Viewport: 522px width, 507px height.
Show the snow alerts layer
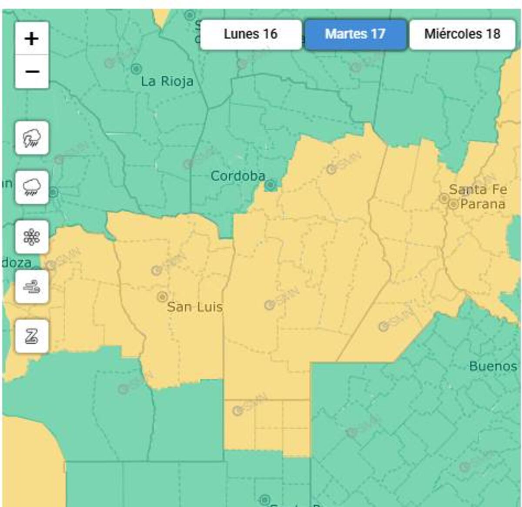pyautogui.click(x=32, y=237)
